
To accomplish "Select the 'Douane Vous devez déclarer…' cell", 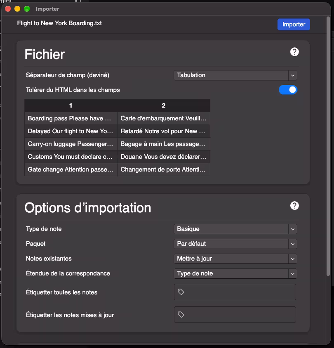I will coord(164,157).
